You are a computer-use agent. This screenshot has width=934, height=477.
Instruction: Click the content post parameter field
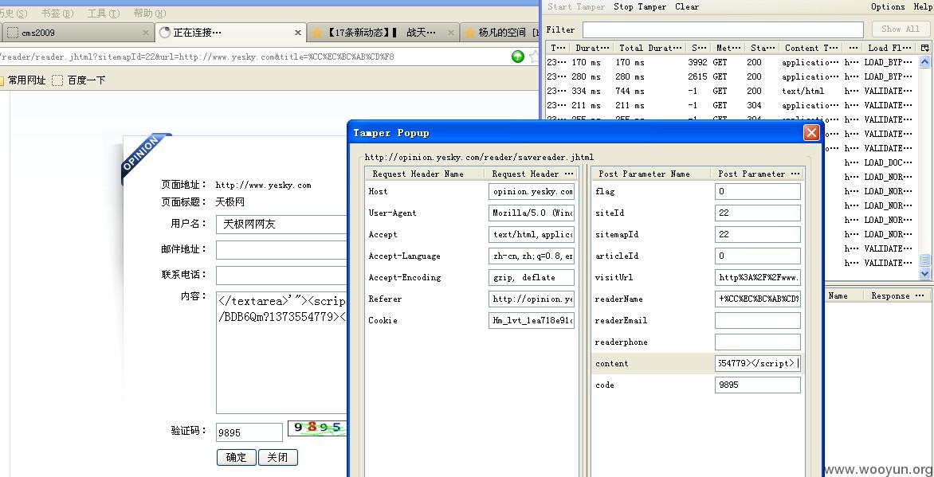coord(758,363)
